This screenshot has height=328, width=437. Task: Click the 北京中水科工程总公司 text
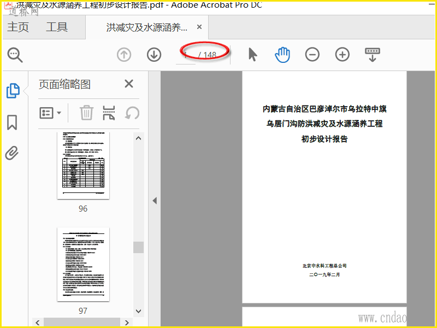tap(324, 266)
